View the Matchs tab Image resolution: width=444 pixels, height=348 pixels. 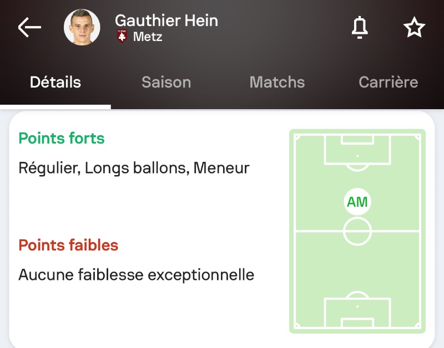pyautogui.click(x=277, y=83)
